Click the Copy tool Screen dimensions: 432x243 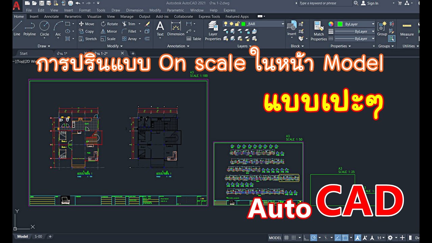(86, 31)
